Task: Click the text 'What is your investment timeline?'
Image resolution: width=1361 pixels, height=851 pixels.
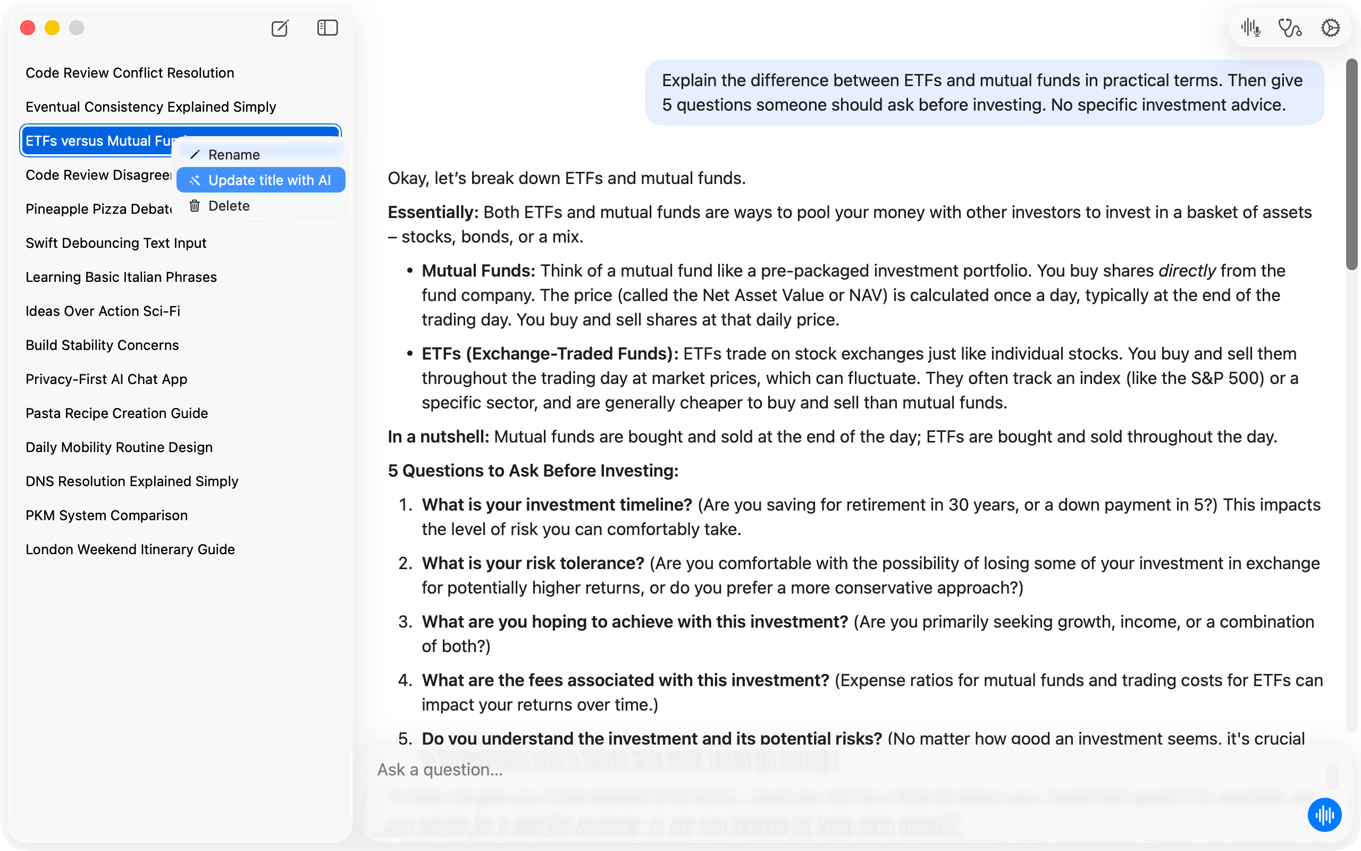Action: (x=557, y=505)
